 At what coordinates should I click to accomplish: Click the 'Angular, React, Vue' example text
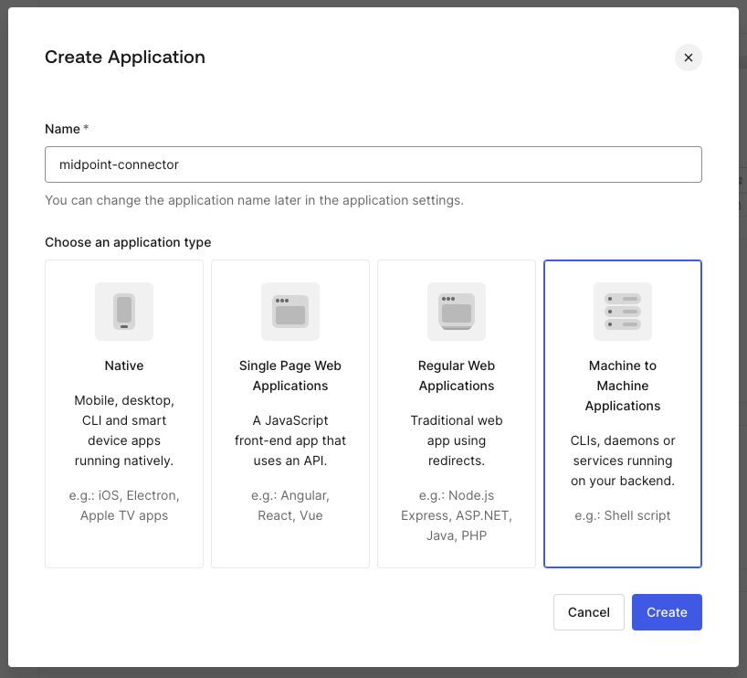pyautogui.click(x=290, y=505)
